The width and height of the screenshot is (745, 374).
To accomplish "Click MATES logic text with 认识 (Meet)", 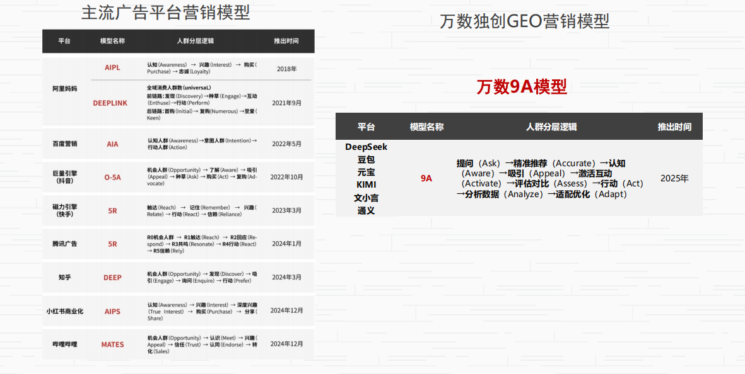I will click(202, 344).
